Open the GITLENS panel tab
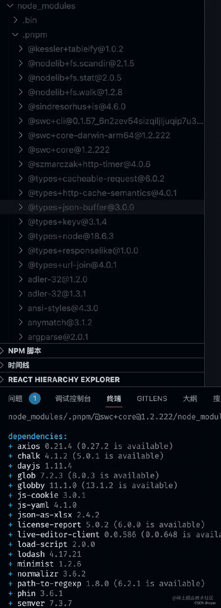This screenshot has width=221, height=608. 152,398
